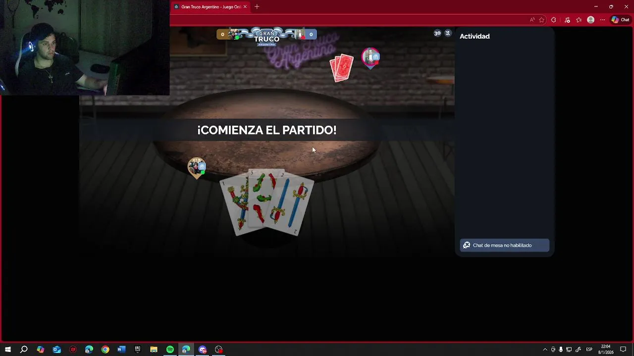Screen dimensions: 634x356
Task: Open the purple app with the notification badge
Action: pos(203,350)
